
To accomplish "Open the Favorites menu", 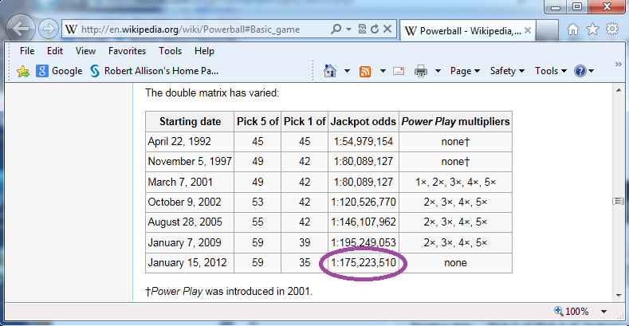I will 127,51.
